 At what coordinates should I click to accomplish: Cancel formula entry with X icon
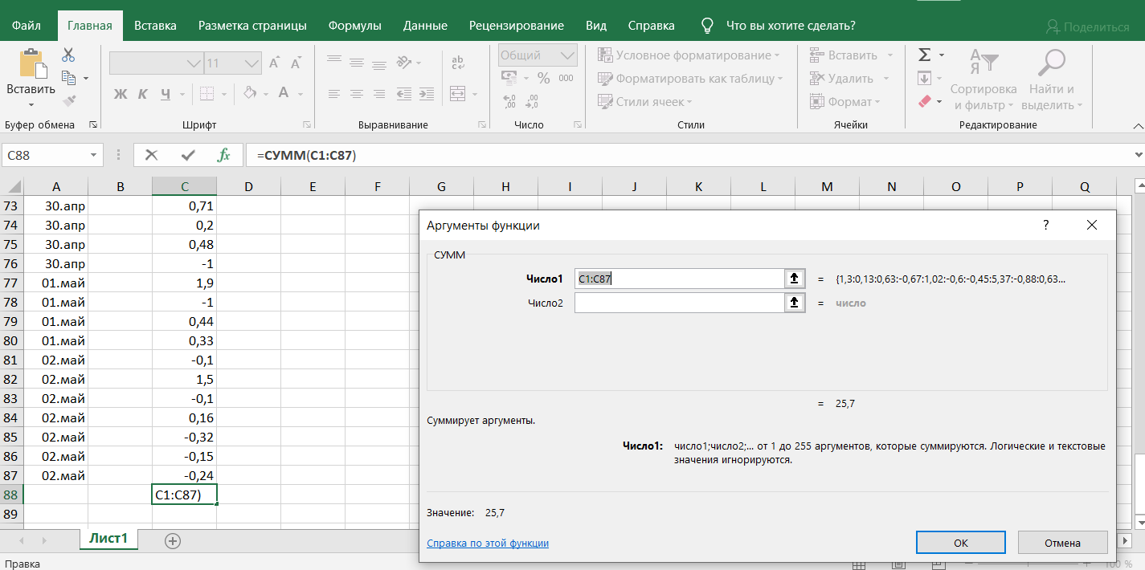click(x=151, y=155)
